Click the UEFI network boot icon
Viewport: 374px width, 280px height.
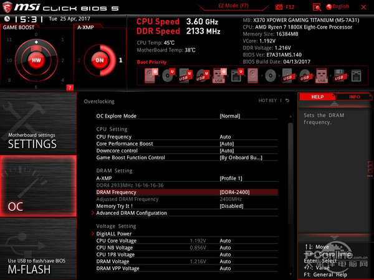click(237, 75)
